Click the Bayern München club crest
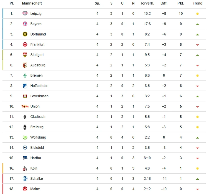The width and height of the screenshot is (207, 194). tap(25, 24)
